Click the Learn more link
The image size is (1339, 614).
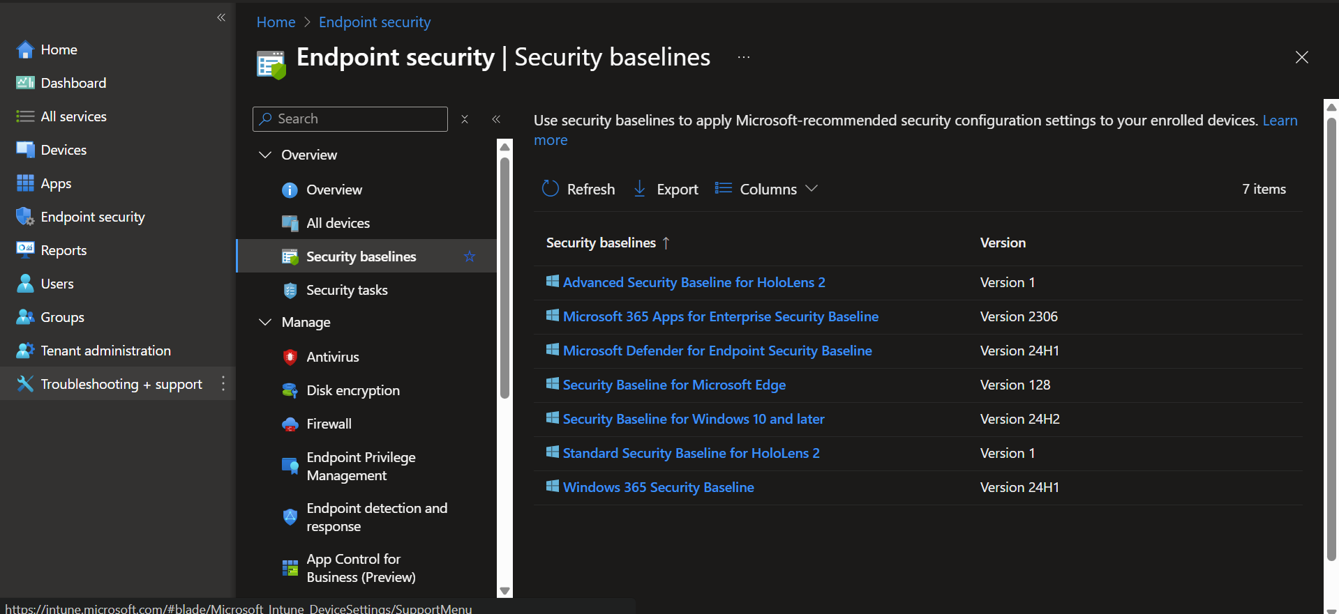point(1280,121)
